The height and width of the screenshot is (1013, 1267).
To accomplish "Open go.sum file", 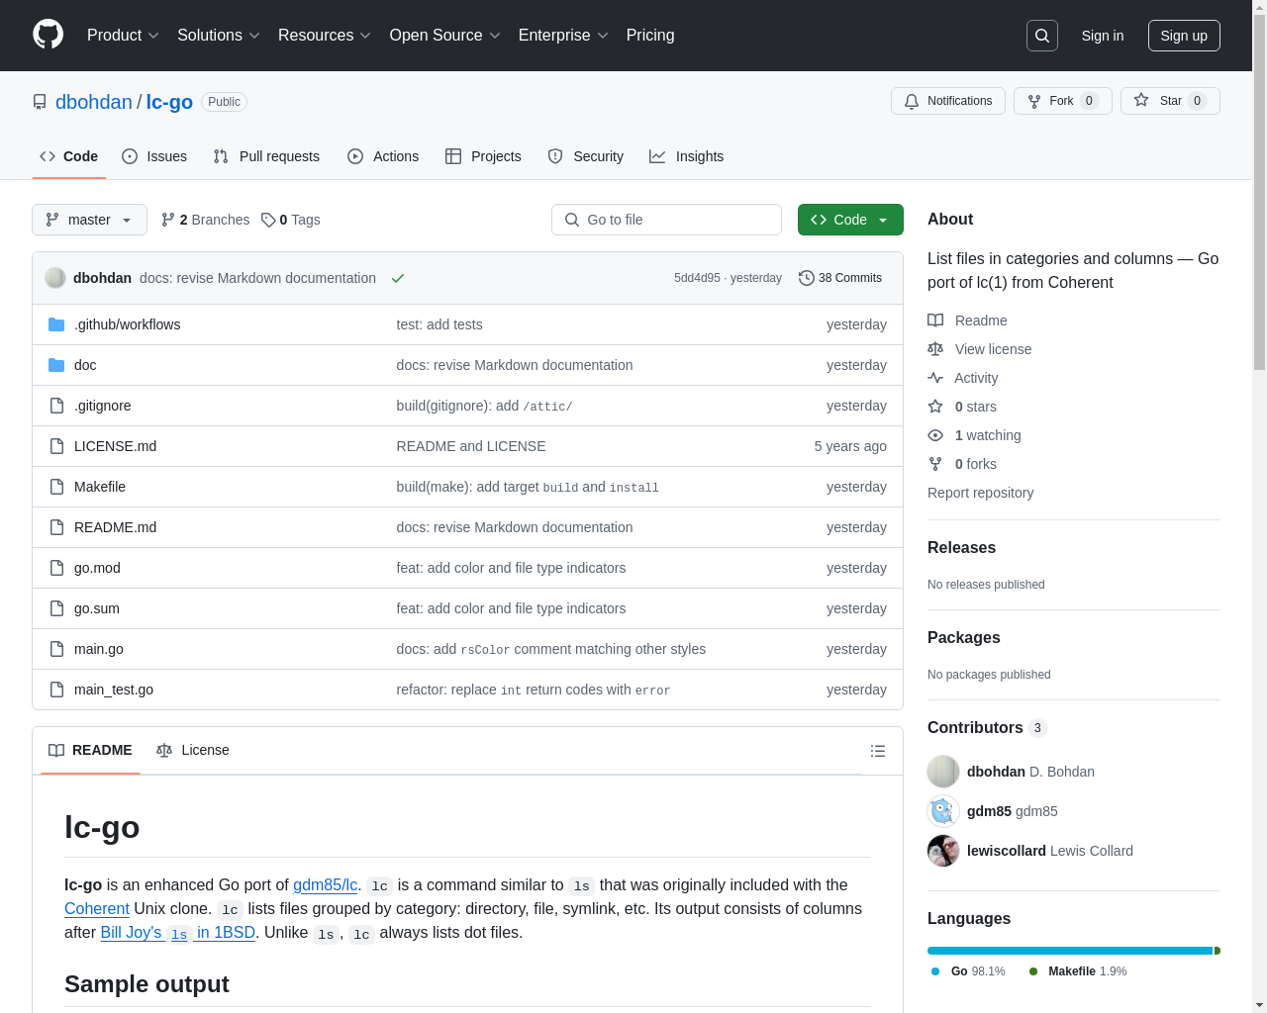I will pyautogui.click(x=97, y=608).
